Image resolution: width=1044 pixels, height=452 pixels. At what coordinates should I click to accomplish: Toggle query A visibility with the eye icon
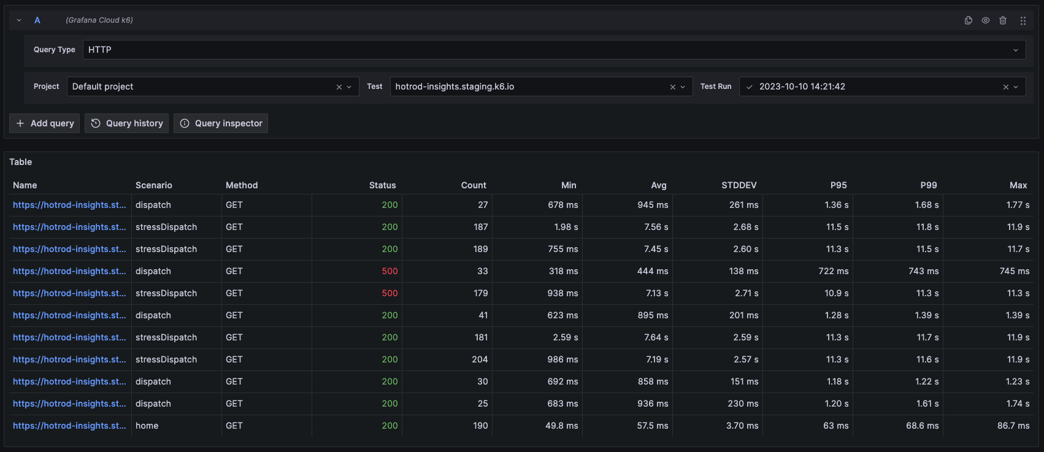tap(986, 20)
